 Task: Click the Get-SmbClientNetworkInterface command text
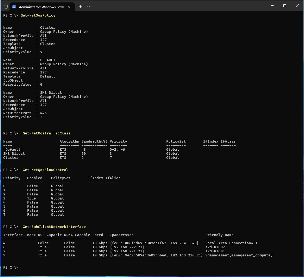(x=54, y=227)
